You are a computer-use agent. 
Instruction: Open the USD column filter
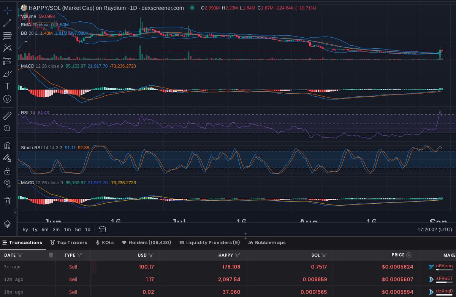pos(151,255)
